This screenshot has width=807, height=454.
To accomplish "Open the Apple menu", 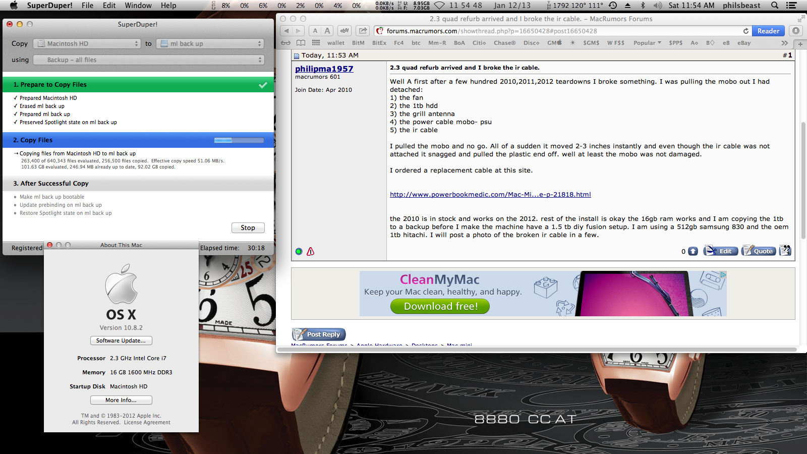I will tap(14, 6).
